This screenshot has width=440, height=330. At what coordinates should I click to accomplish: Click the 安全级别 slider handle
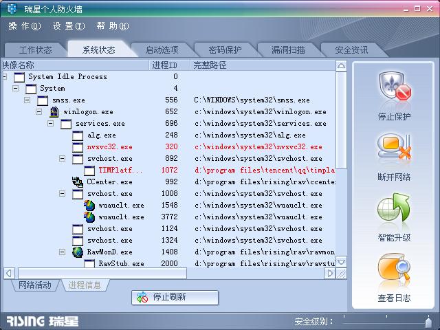[x=428, y=322]
